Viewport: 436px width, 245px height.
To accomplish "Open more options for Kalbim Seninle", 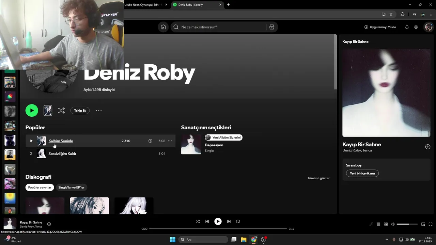I will [x=170, y=141].
